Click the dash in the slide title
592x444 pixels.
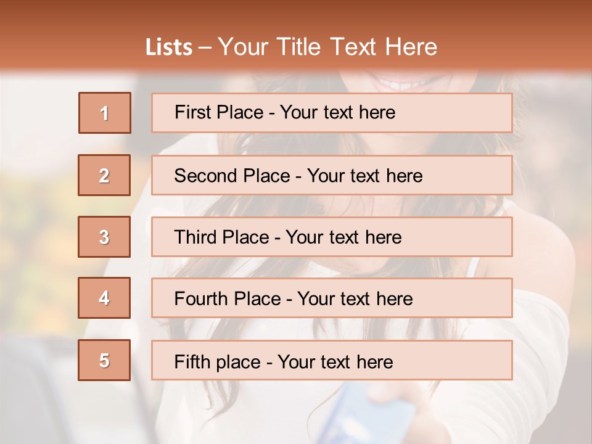pyautogui.click(x=205, y=48)
